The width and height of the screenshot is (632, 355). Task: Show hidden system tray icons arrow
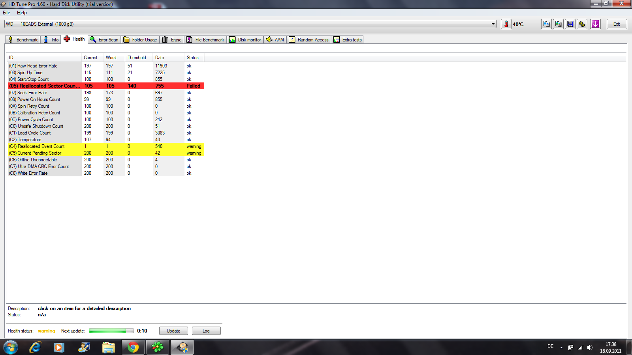561,348
